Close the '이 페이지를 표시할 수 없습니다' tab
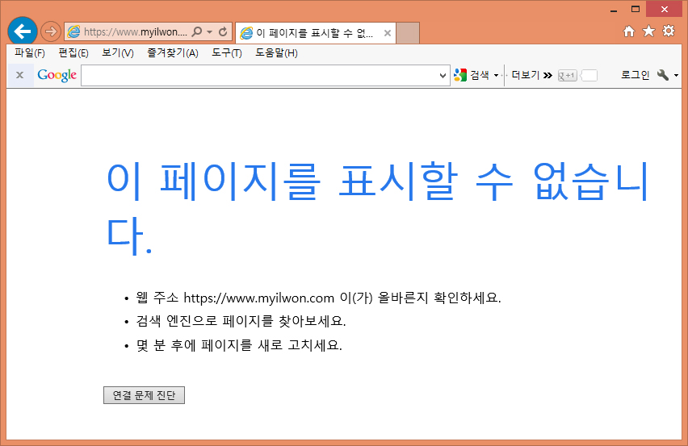Viewport: 688px width, 446px height. click(388, 33)
